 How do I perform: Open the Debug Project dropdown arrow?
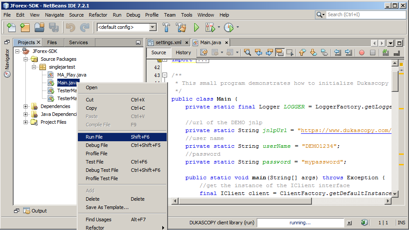click(219, 27)
